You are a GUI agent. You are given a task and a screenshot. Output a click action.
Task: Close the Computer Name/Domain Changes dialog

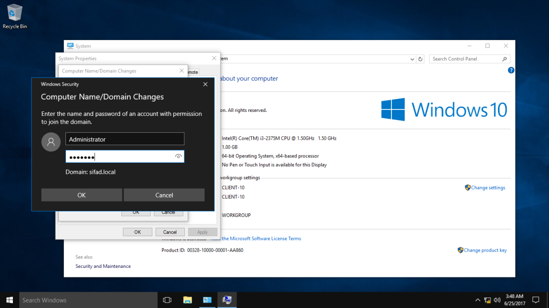pos(181,71)
